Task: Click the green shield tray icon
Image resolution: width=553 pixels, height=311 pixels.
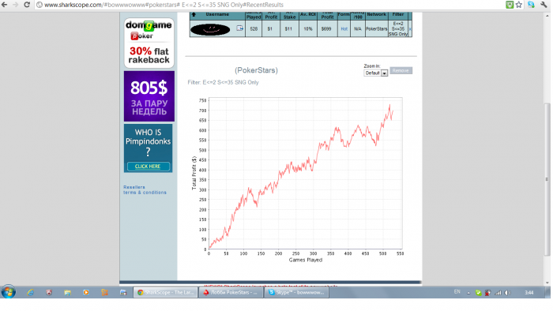Action: click(x=478, y=293)
